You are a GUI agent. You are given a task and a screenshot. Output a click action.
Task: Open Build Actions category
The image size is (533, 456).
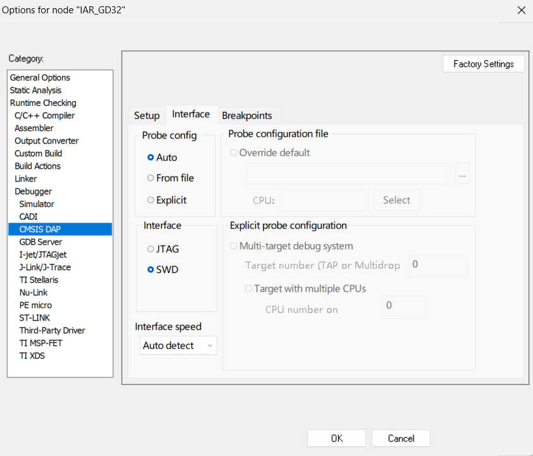(x=60, y=166)
